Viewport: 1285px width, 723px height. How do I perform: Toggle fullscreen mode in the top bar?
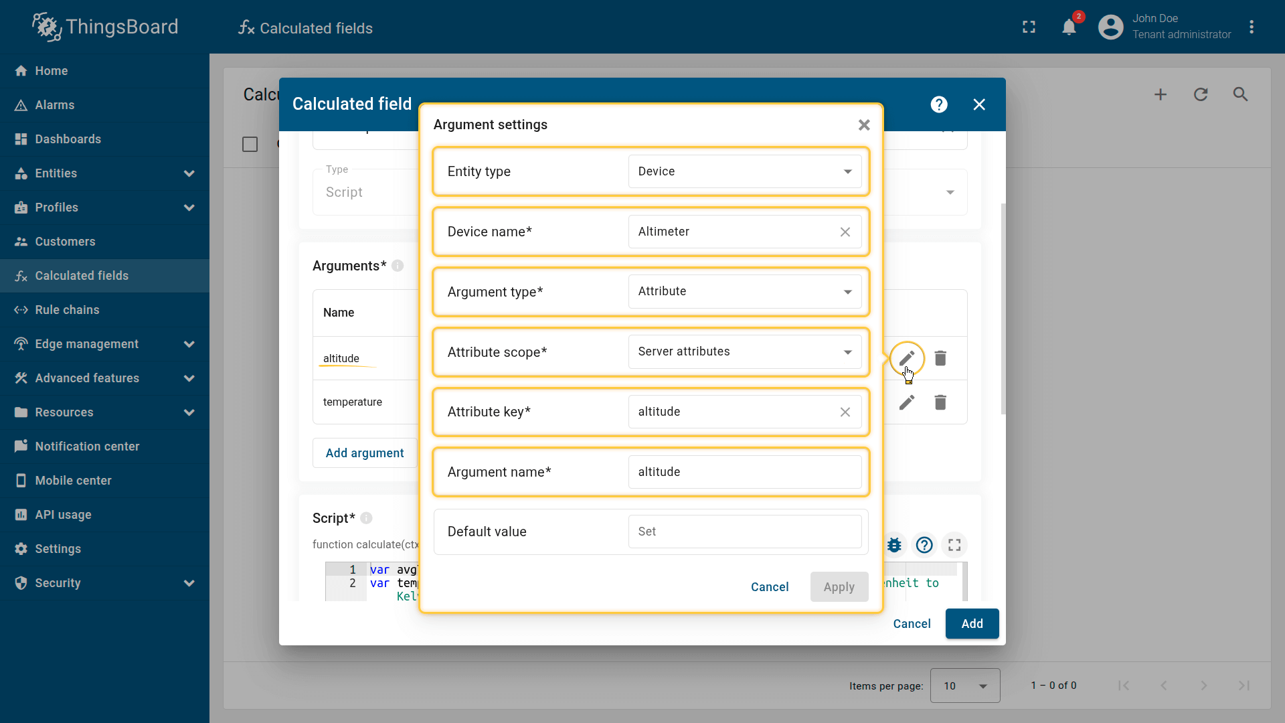[1029, 27]
